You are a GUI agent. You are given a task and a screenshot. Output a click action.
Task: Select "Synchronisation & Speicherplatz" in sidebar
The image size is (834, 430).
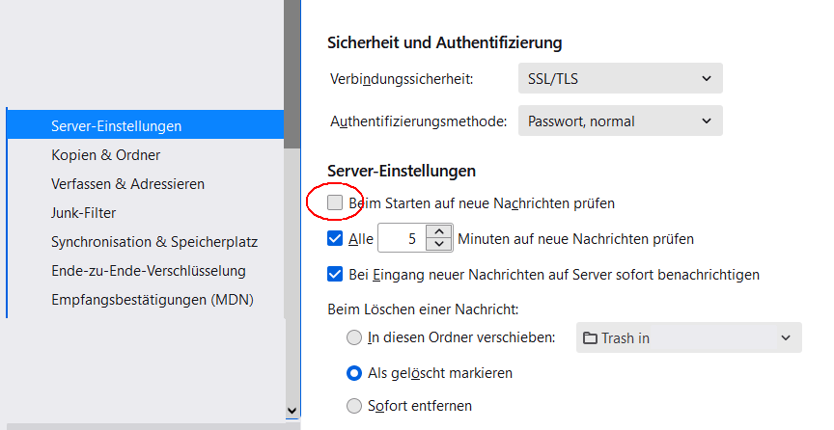coord(154,242)
